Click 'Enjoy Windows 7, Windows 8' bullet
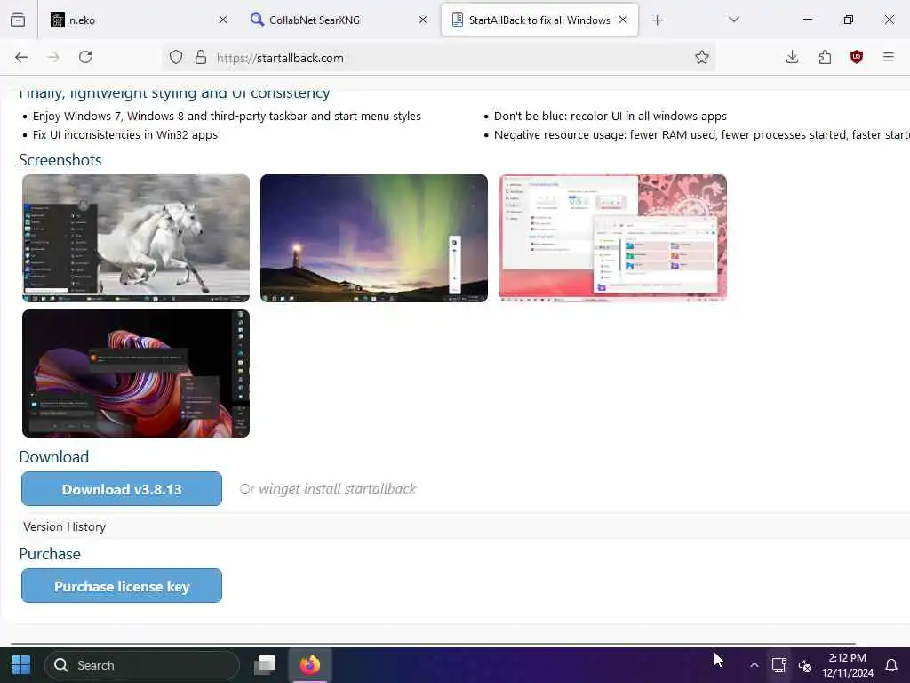The width and height of the screenshot is (910, 683). 227,117
